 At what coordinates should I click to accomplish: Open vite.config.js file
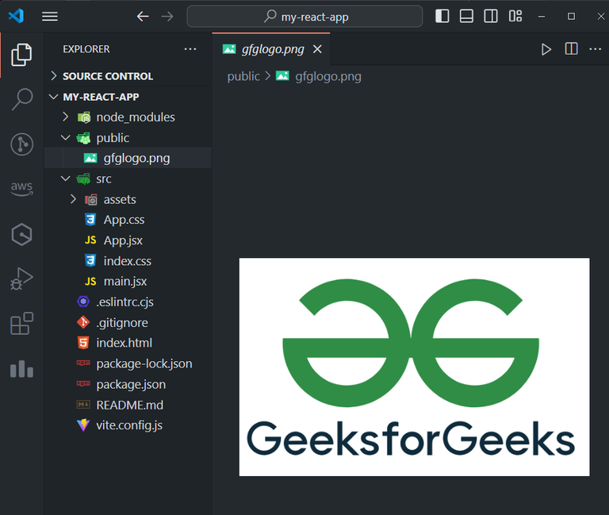[128, 425]
